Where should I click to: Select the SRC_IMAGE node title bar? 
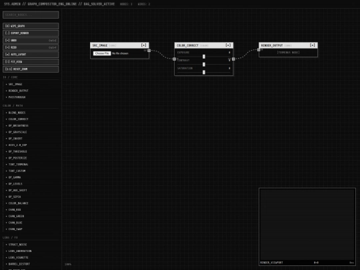point(119,45)
